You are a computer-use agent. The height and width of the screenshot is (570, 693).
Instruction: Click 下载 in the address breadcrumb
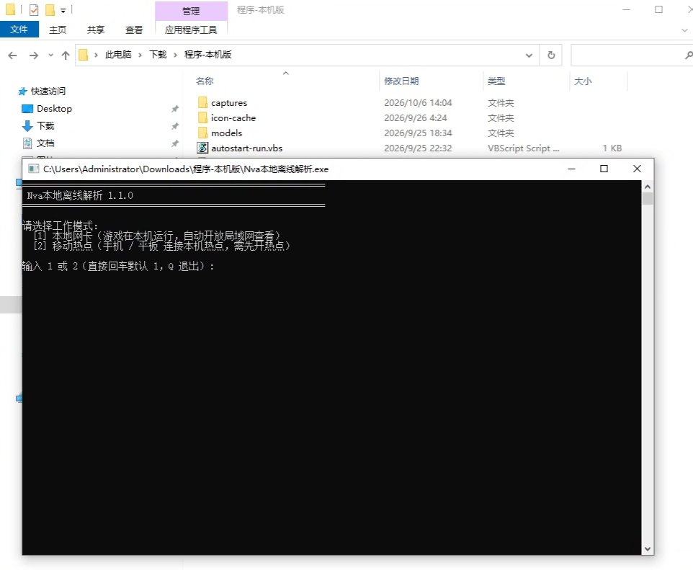[158, 54]
